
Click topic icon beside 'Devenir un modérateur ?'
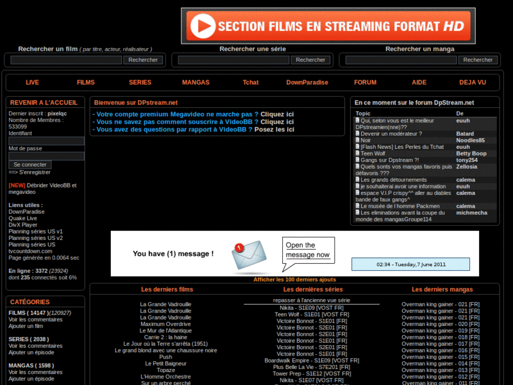[358, 133]
